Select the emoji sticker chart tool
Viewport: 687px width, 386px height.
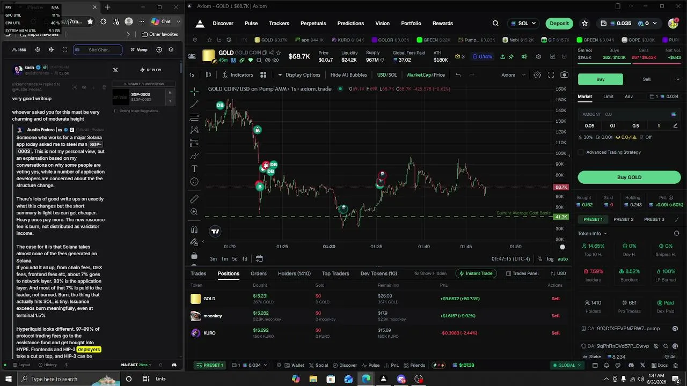click(194, 182)
